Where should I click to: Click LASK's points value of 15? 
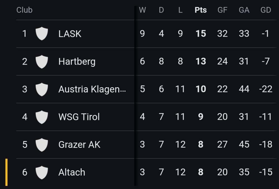201,34
